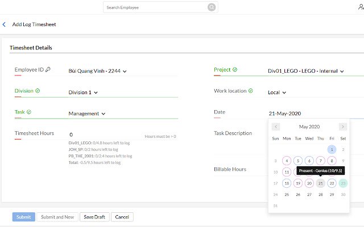Go to next month in calendar

point(342,127)
